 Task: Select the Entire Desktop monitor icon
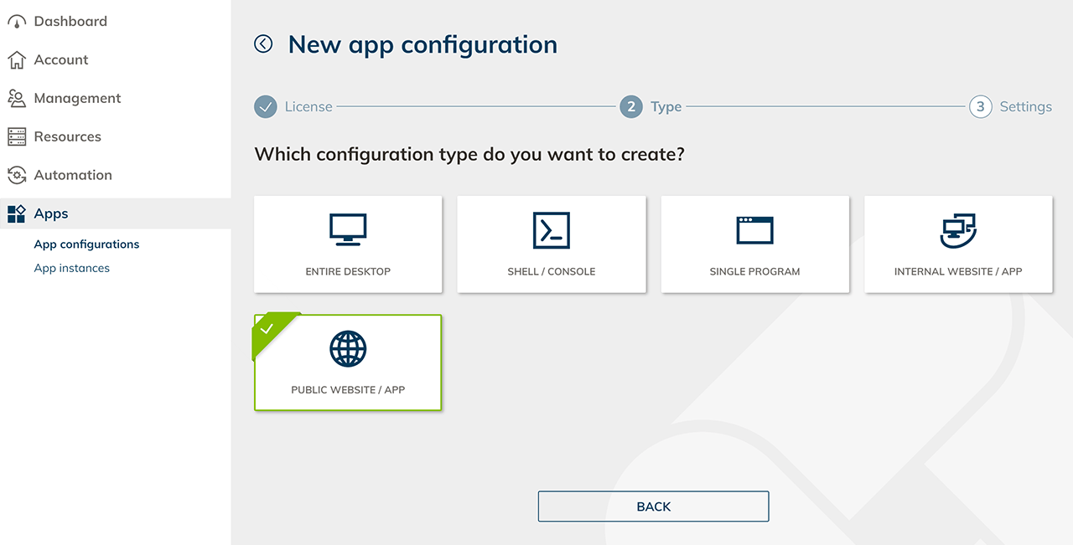click(348, 229)
